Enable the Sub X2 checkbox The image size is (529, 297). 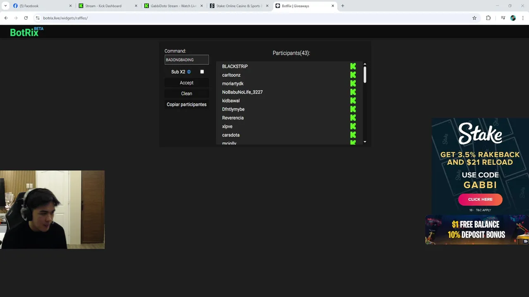202,72
